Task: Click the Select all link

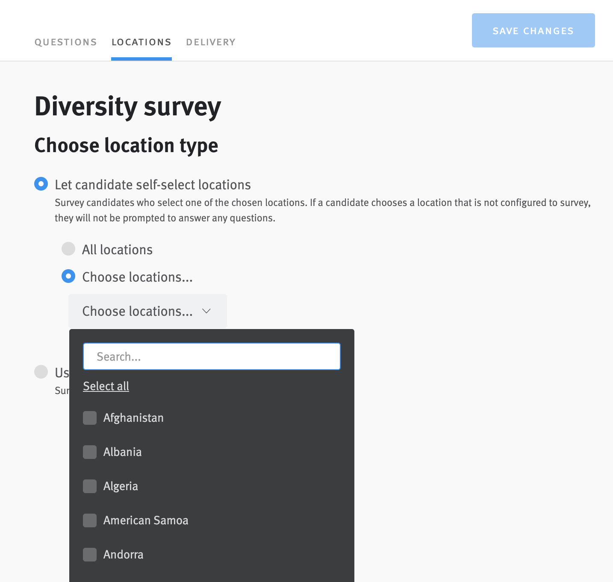Action: (x=106, y=386)
